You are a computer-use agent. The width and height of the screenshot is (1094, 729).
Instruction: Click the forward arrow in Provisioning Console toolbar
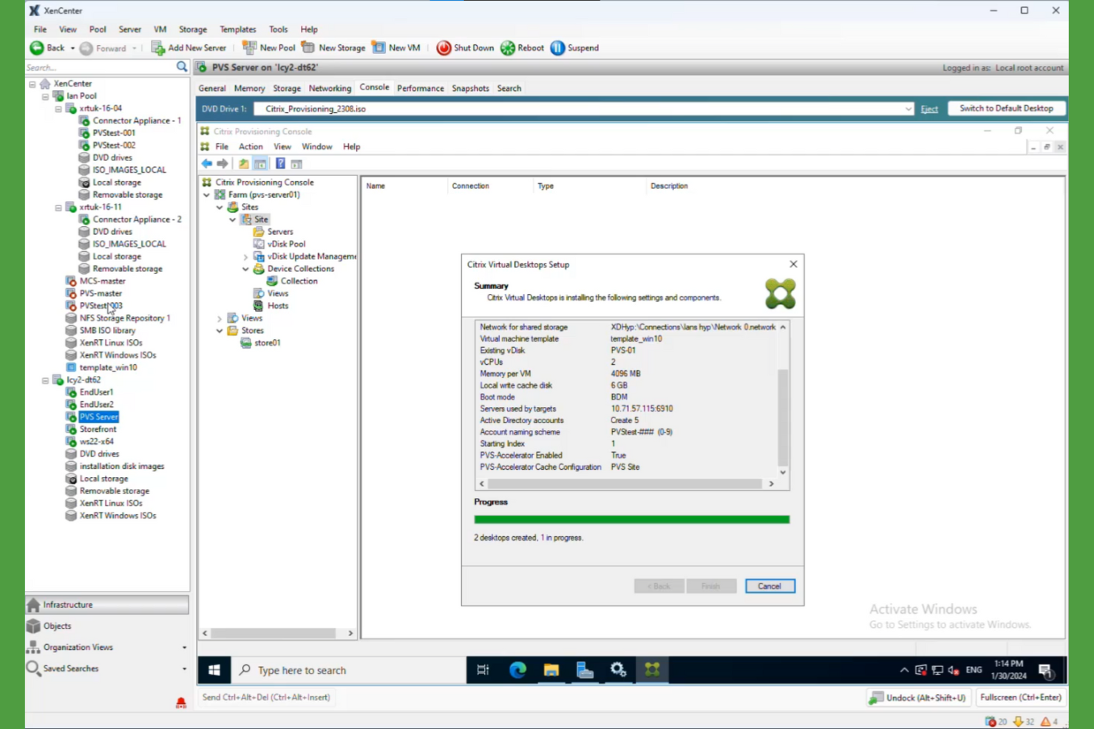pyautogui.click(x=222, y=164)
